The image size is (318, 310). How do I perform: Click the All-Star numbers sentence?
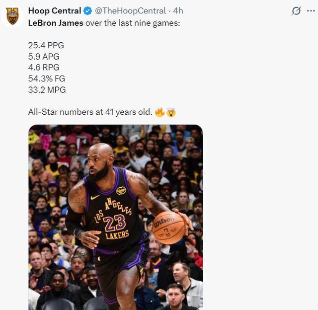[90, 112]
